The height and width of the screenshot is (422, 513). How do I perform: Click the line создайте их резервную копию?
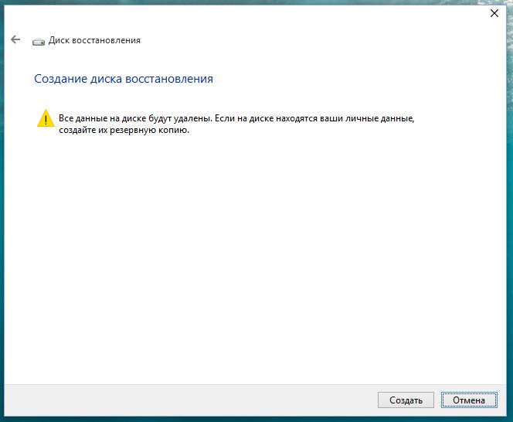point(124,130)
